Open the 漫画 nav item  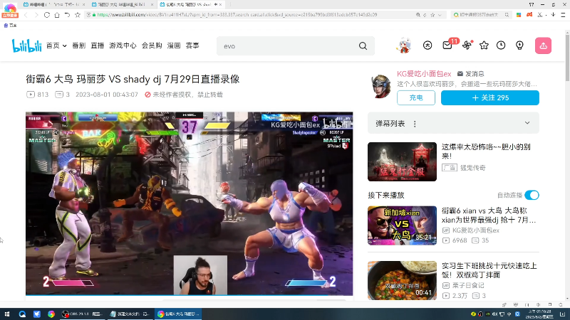[x=174, y=46]
